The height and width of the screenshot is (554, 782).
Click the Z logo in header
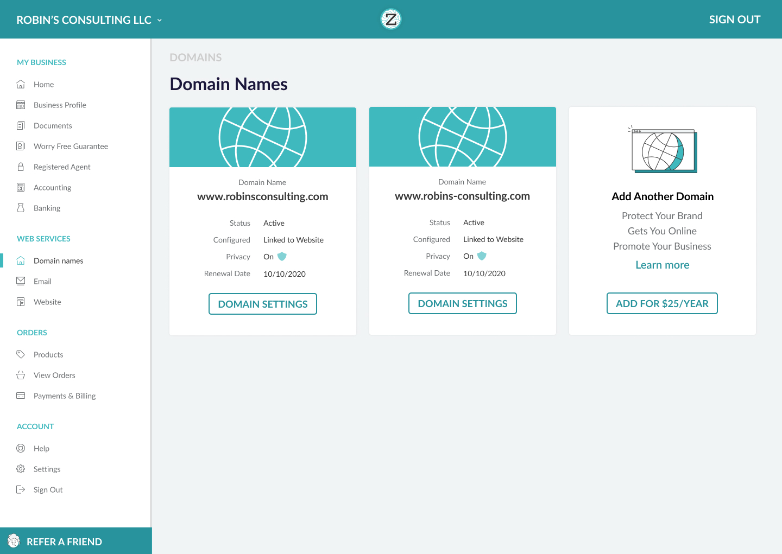point(391,19)
